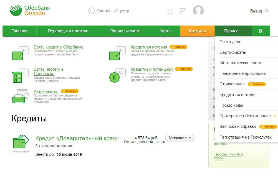The width and height of the screenshot is (278, 176).
Task: Open Тарифы, лимиты и сроки link
Action: tap(228, 156)
